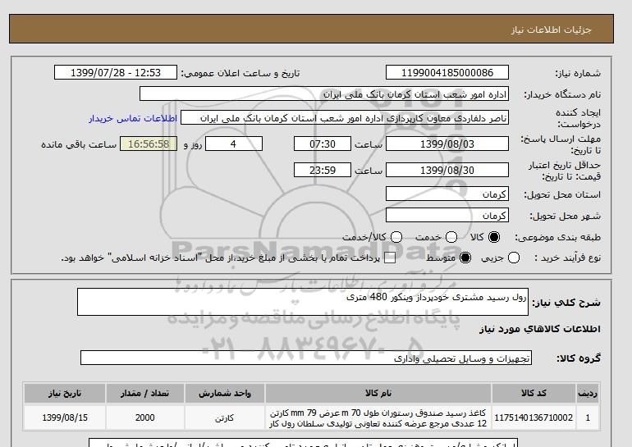Click the need date cell 1399/08/15

pos(65,417)
